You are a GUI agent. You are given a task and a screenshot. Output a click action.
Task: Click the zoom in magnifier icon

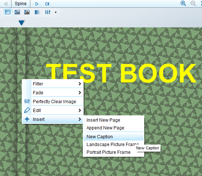[183, 3]
